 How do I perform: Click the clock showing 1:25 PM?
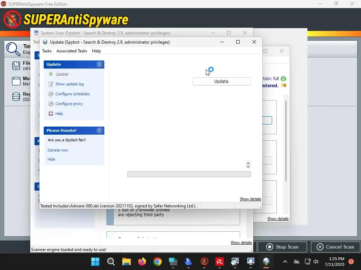point(336,259)
